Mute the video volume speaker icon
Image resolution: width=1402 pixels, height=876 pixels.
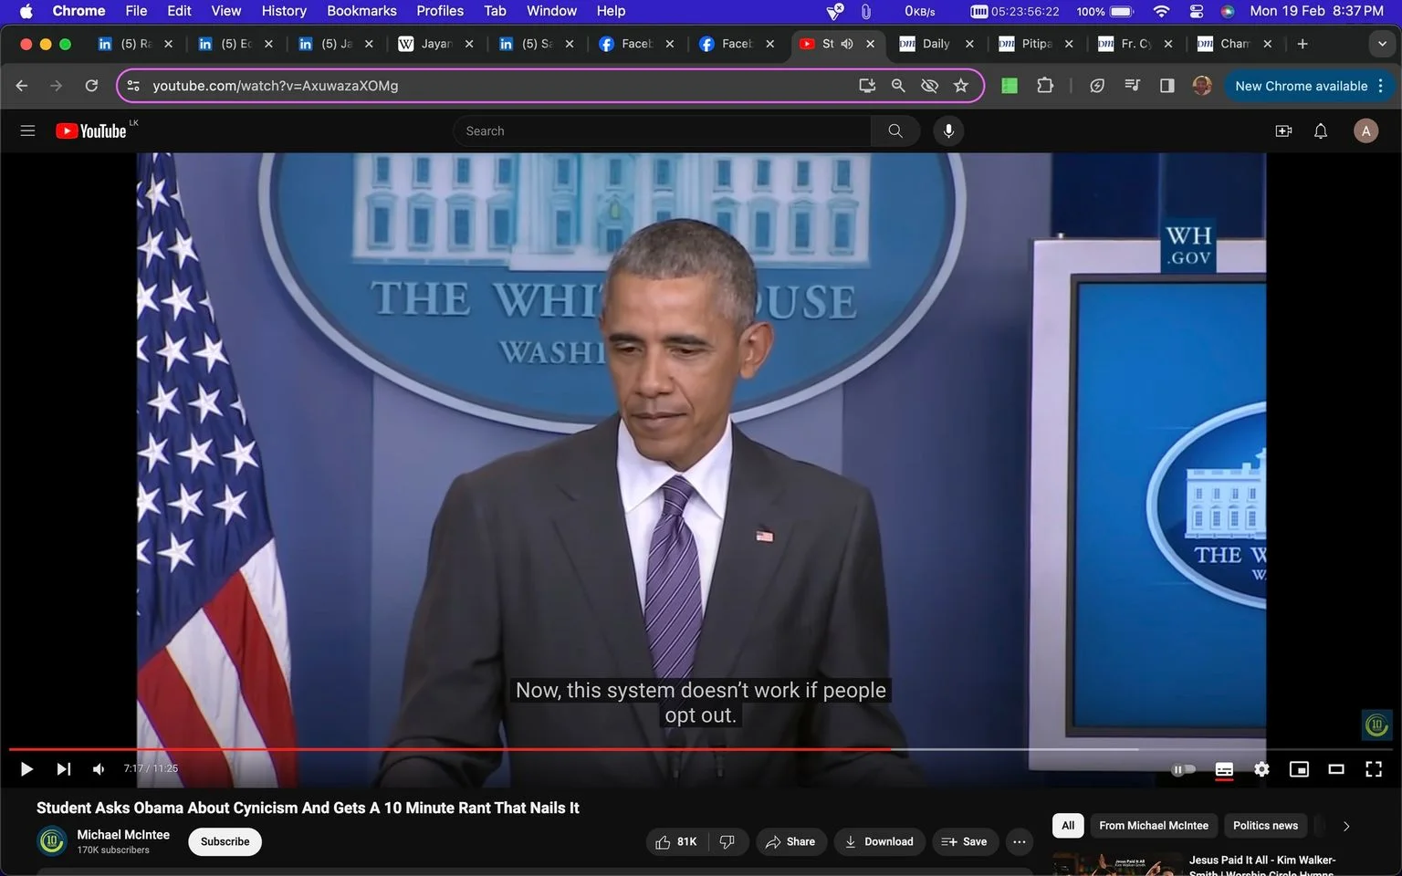[99, 769]
